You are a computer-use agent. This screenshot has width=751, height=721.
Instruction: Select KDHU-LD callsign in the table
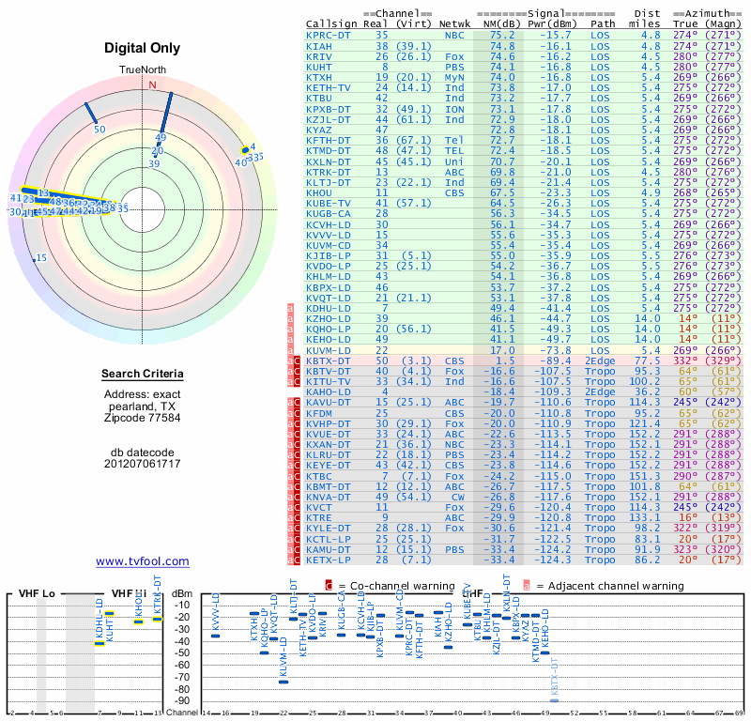click(x=328, y=309)
